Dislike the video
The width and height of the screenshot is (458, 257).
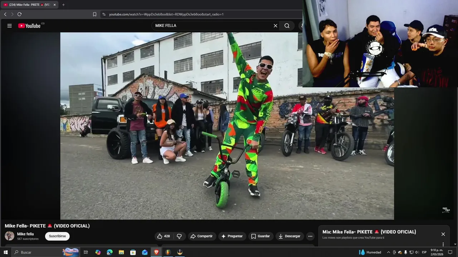point(179,236)
